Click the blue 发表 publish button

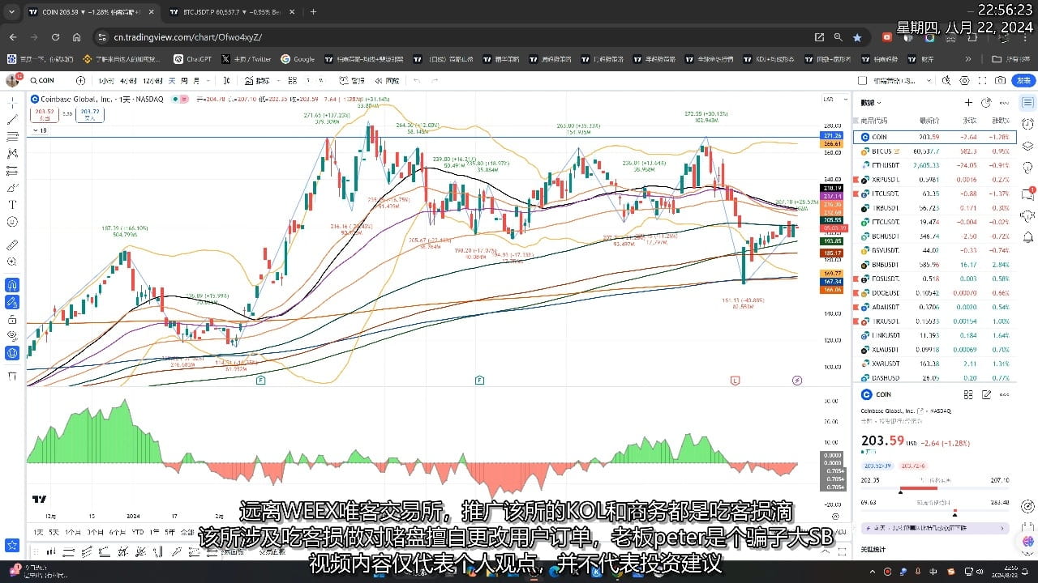coord(1023,80)
